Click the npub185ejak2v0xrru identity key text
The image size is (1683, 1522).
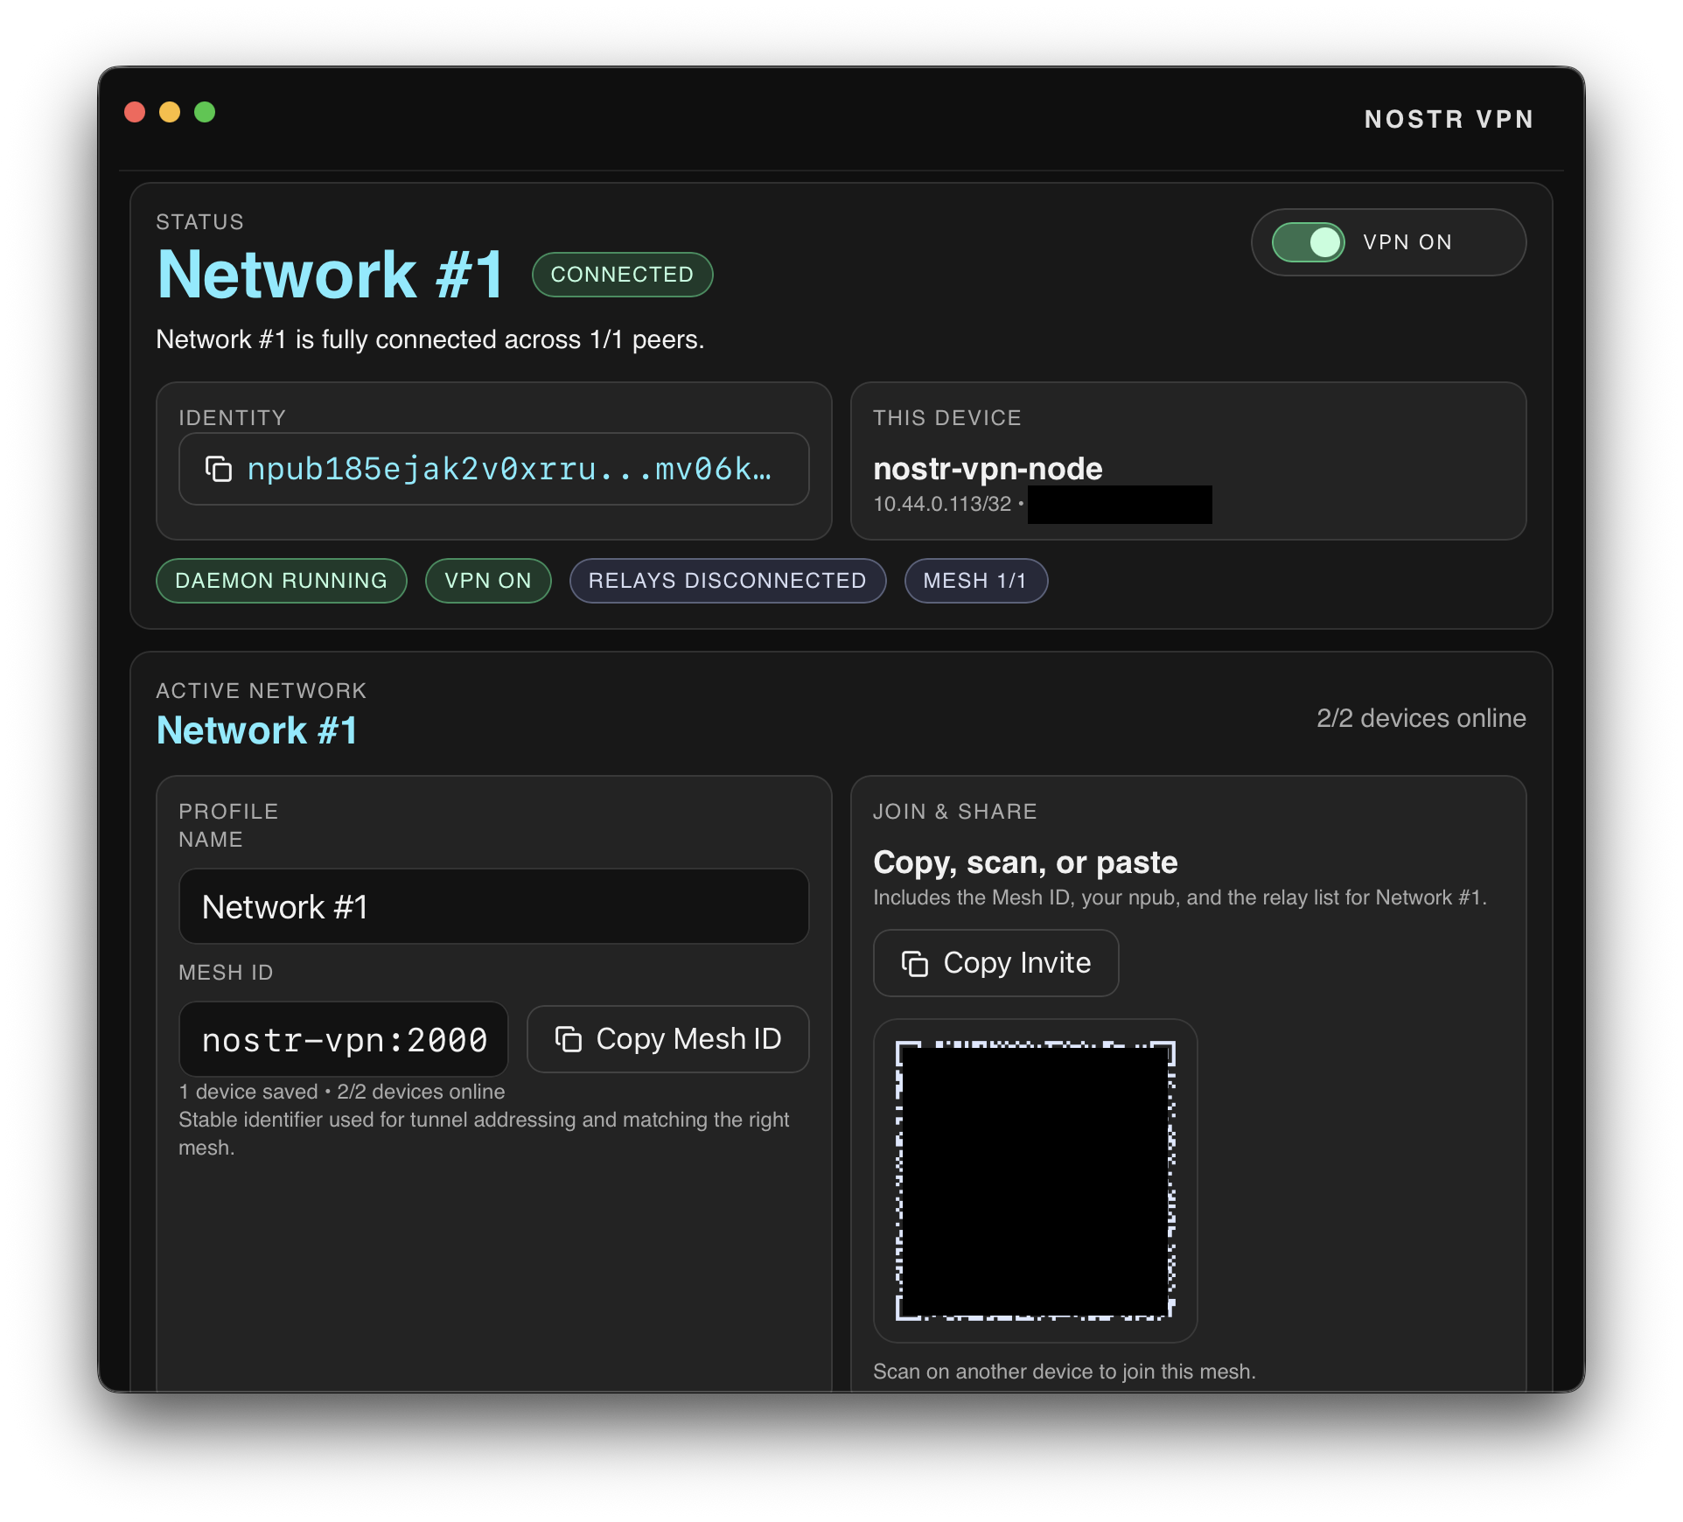pos(509,470)
